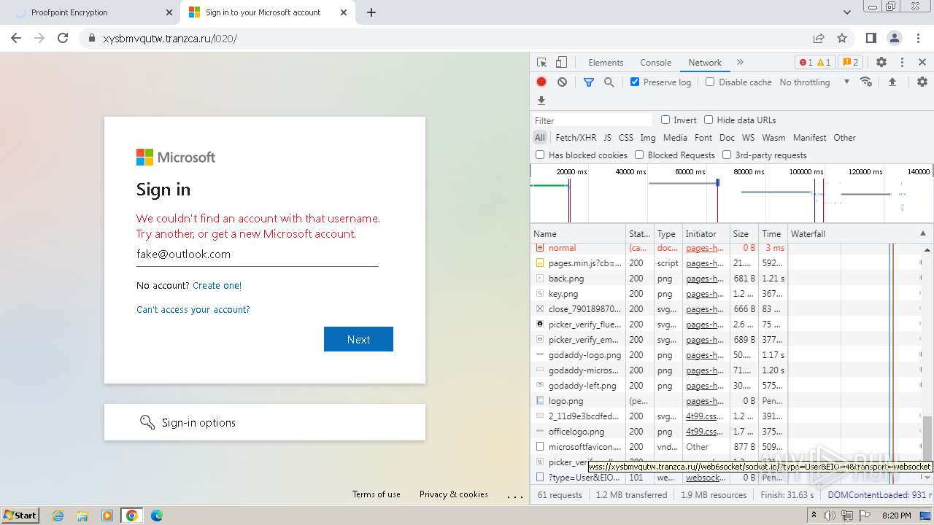Open Chrome profile avatar
934x525 pixels.
point(895,38)
